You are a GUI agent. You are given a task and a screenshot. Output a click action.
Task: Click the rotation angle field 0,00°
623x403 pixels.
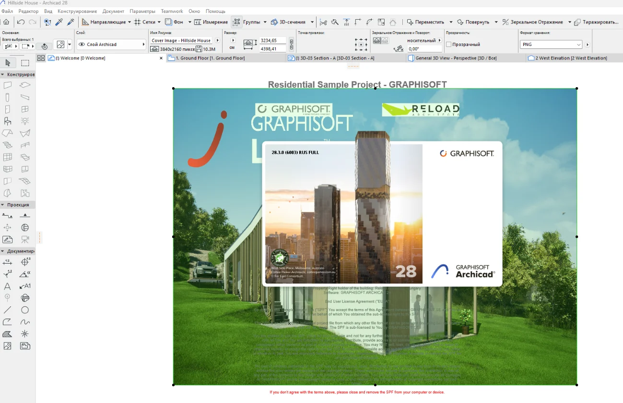coord(424,49)
